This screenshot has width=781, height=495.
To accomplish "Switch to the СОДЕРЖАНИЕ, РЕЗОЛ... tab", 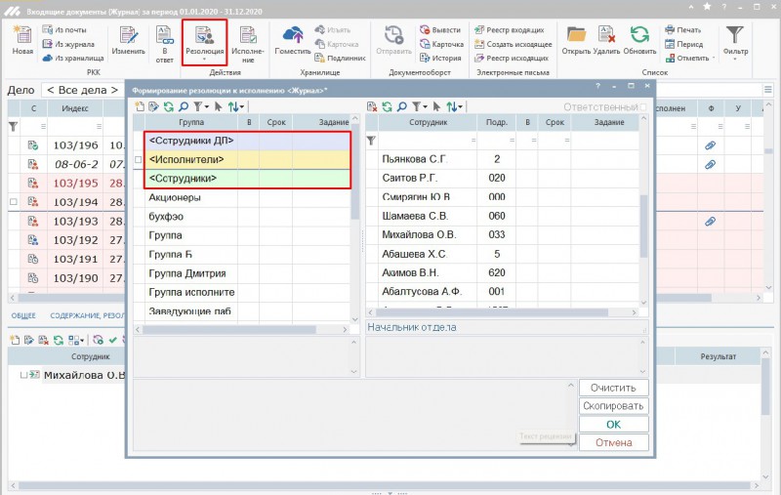I will (x=87, y=315).
